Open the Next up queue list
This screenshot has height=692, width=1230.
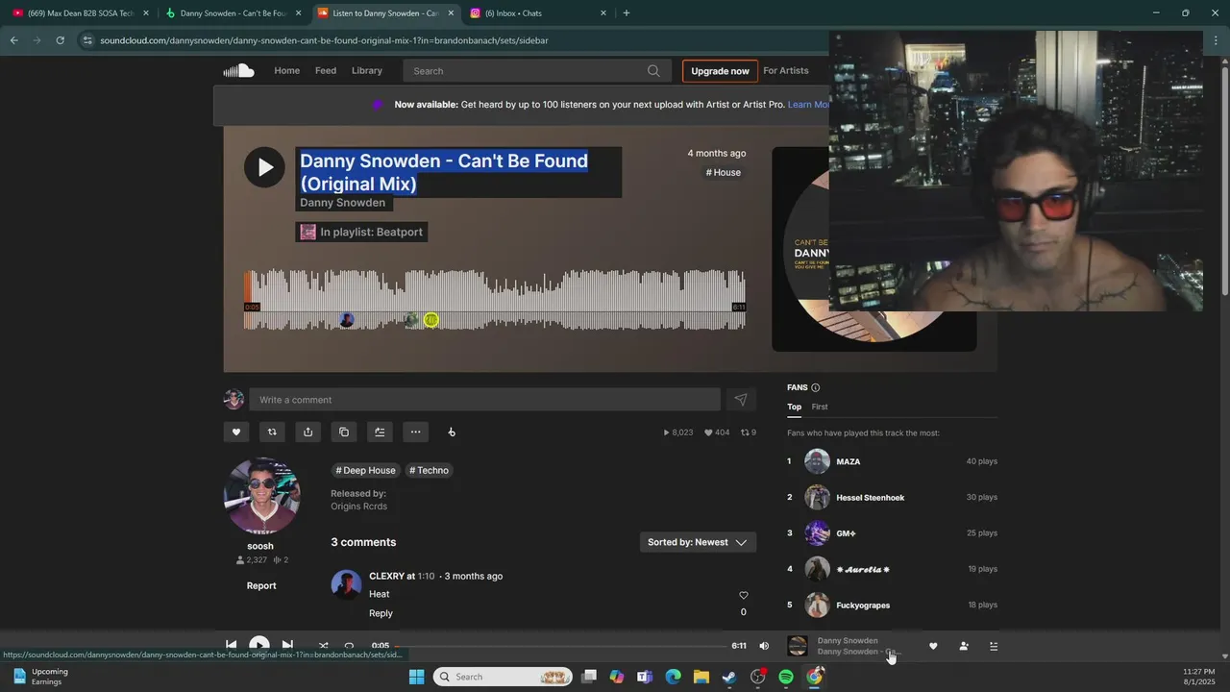click(x=994, y=646)
